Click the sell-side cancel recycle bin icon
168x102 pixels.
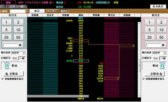click(x=7, y=65)
